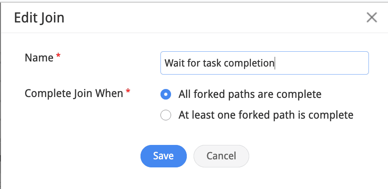Click the blank dialog header area
This screenshot has height=189, width=388.
click(x=212, y=18)
